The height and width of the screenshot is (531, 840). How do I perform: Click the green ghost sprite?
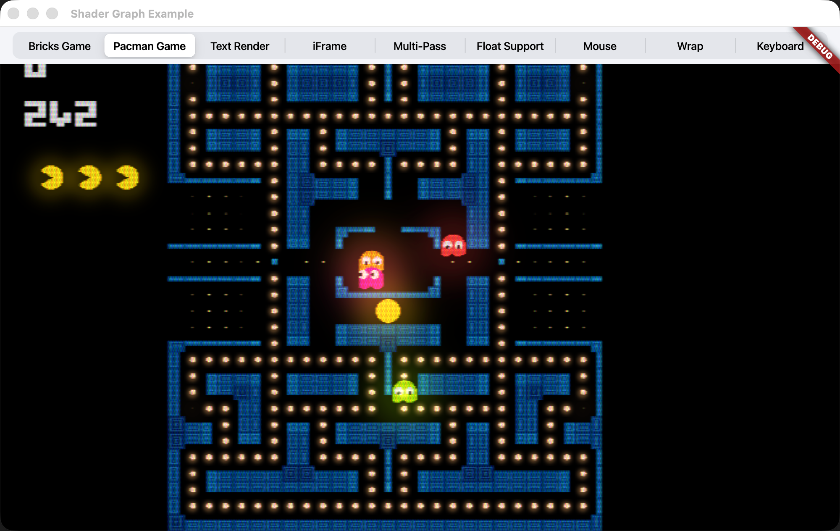(x=404, y=392)
